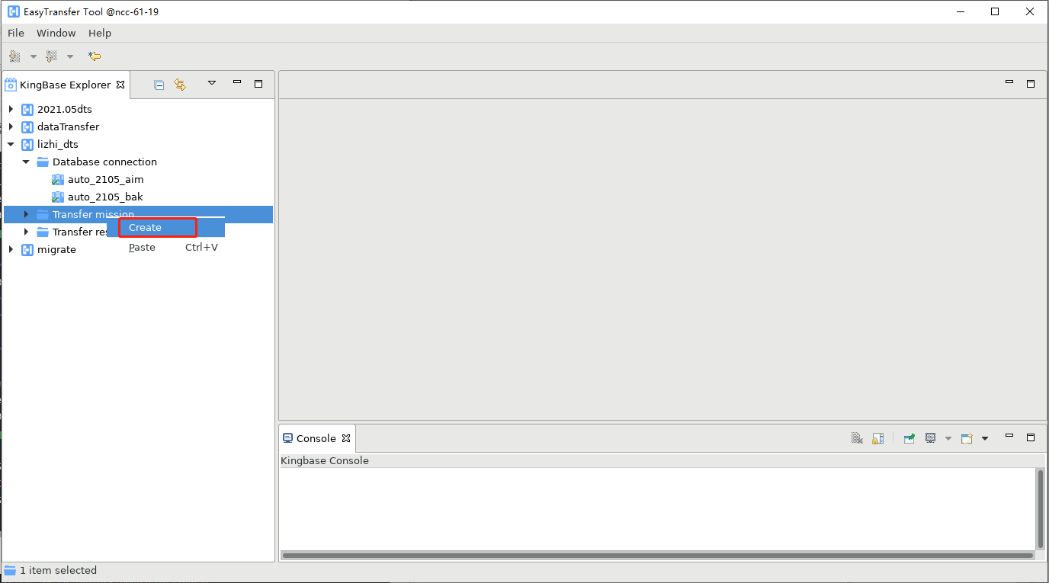Expand the migrate project node
The width and height of the screenshot is (1049, 583).
click(x=11, y=249)
